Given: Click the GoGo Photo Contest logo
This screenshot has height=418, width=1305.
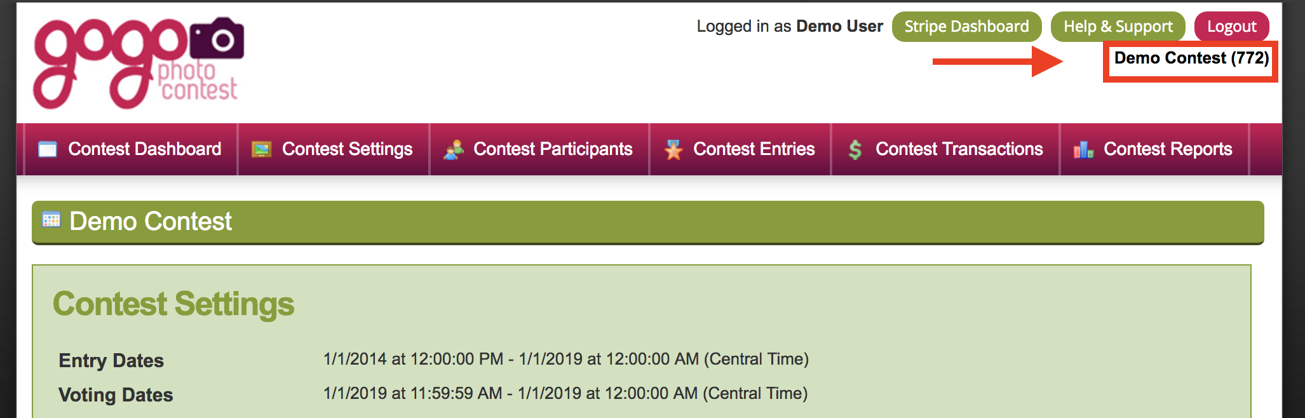Looking at the screenshot, I should click(139, 62).
